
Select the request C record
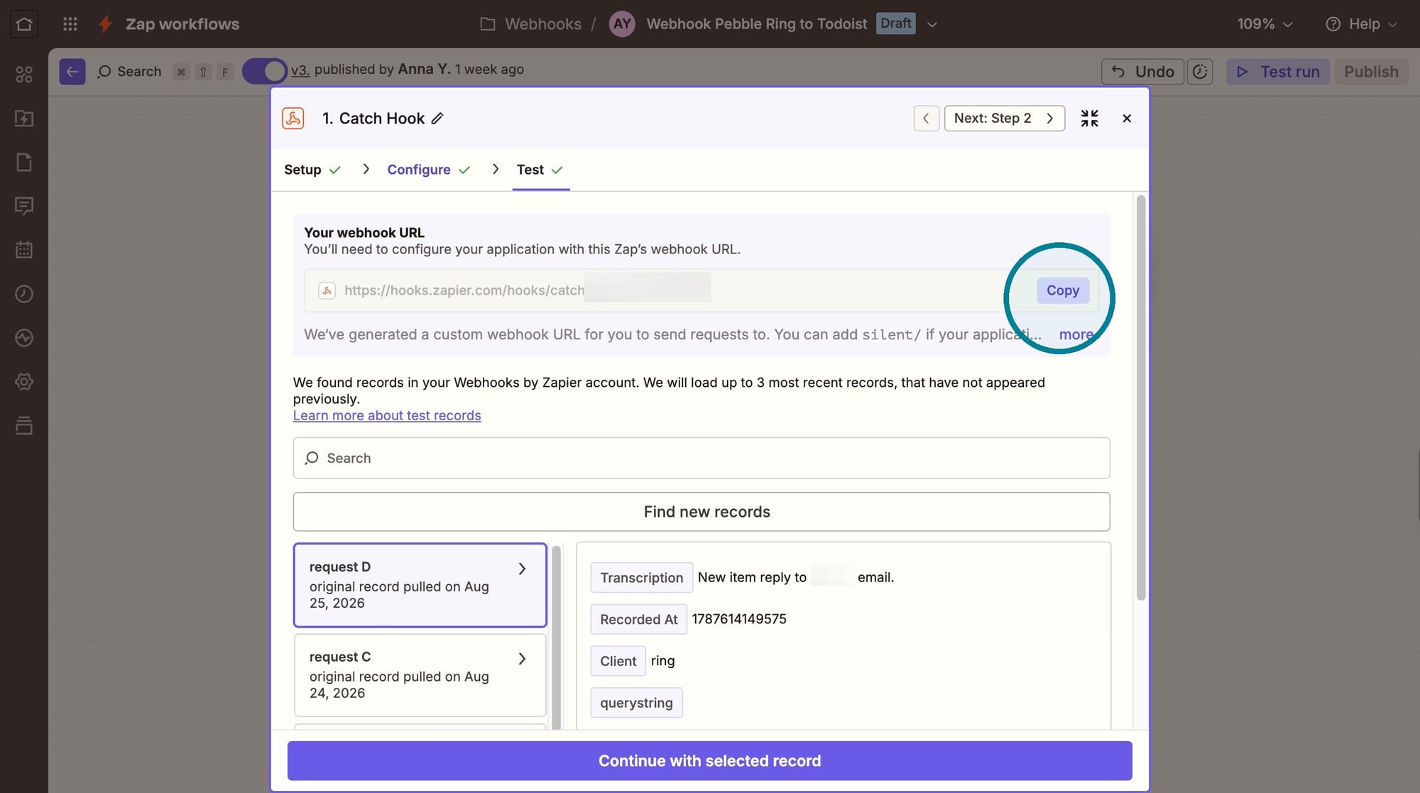point(420,675)
